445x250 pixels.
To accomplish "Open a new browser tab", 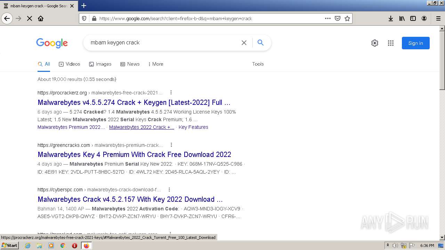I will (84, 6).
